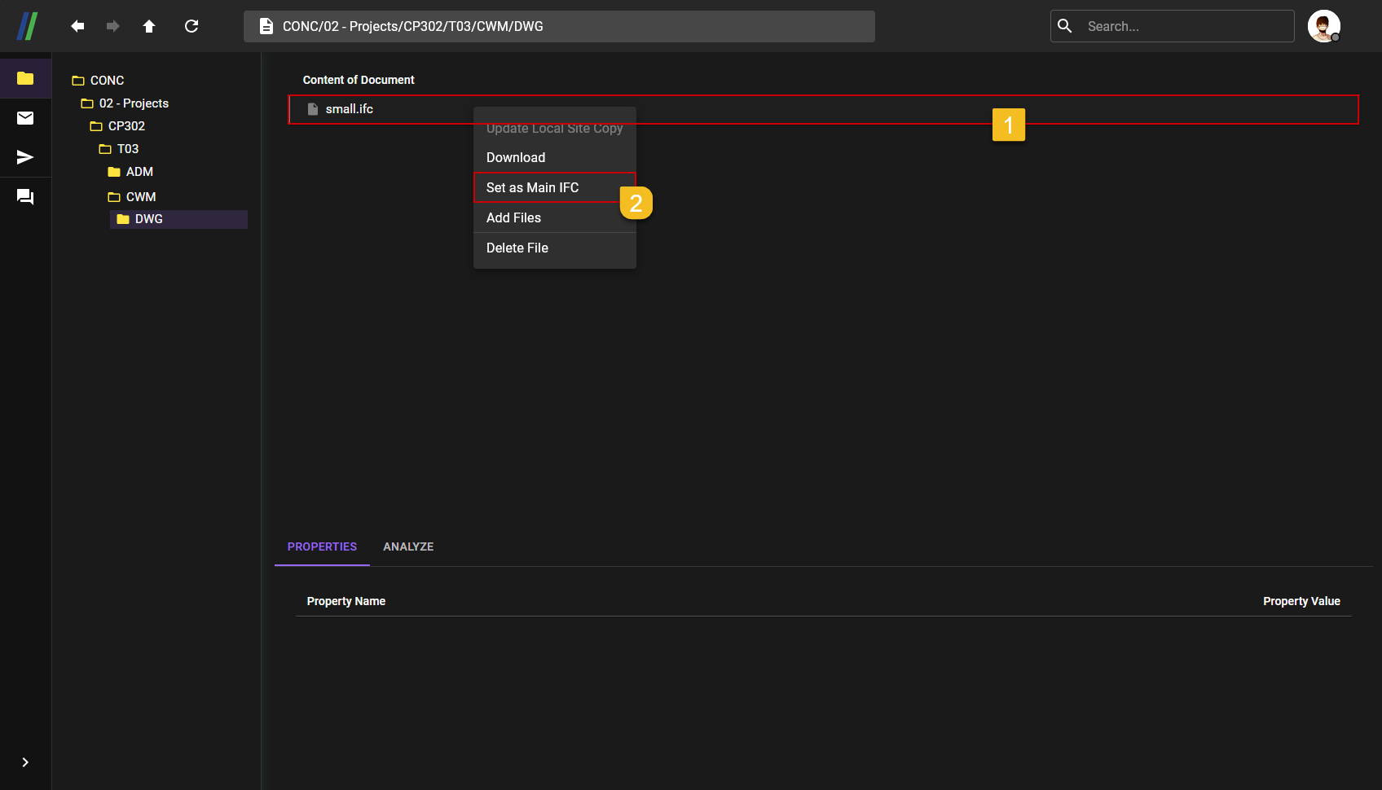The height and width of the screenshot is (790, 1382).
Task: Choose Add Files in context menu
Action: [x=514, y=217]
